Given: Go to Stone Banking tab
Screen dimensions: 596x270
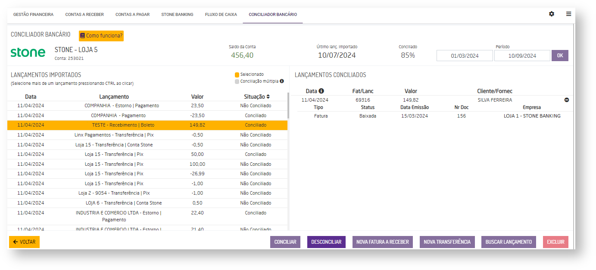Looking at the screenshot, I should click(178, 14).
